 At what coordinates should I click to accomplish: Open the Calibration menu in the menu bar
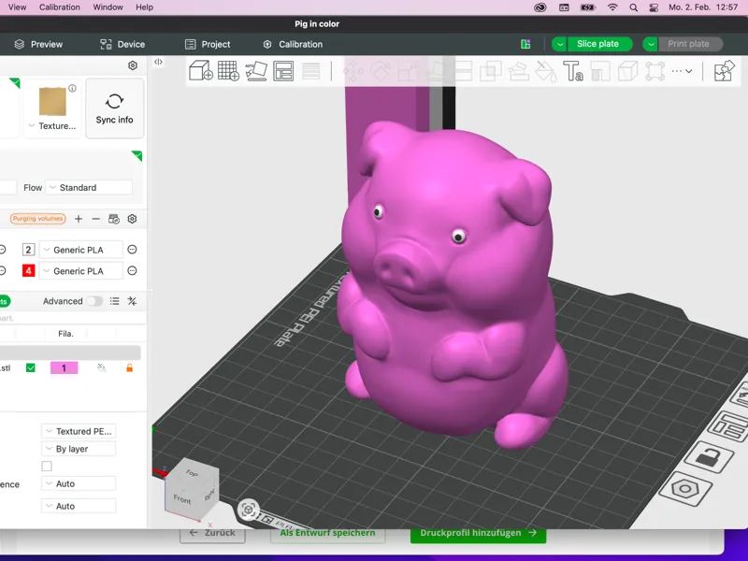(60, 7)
